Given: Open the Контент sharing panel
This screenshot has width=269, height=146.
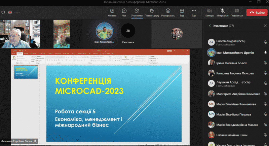Looking at the screenshot, I should (112, 12).
